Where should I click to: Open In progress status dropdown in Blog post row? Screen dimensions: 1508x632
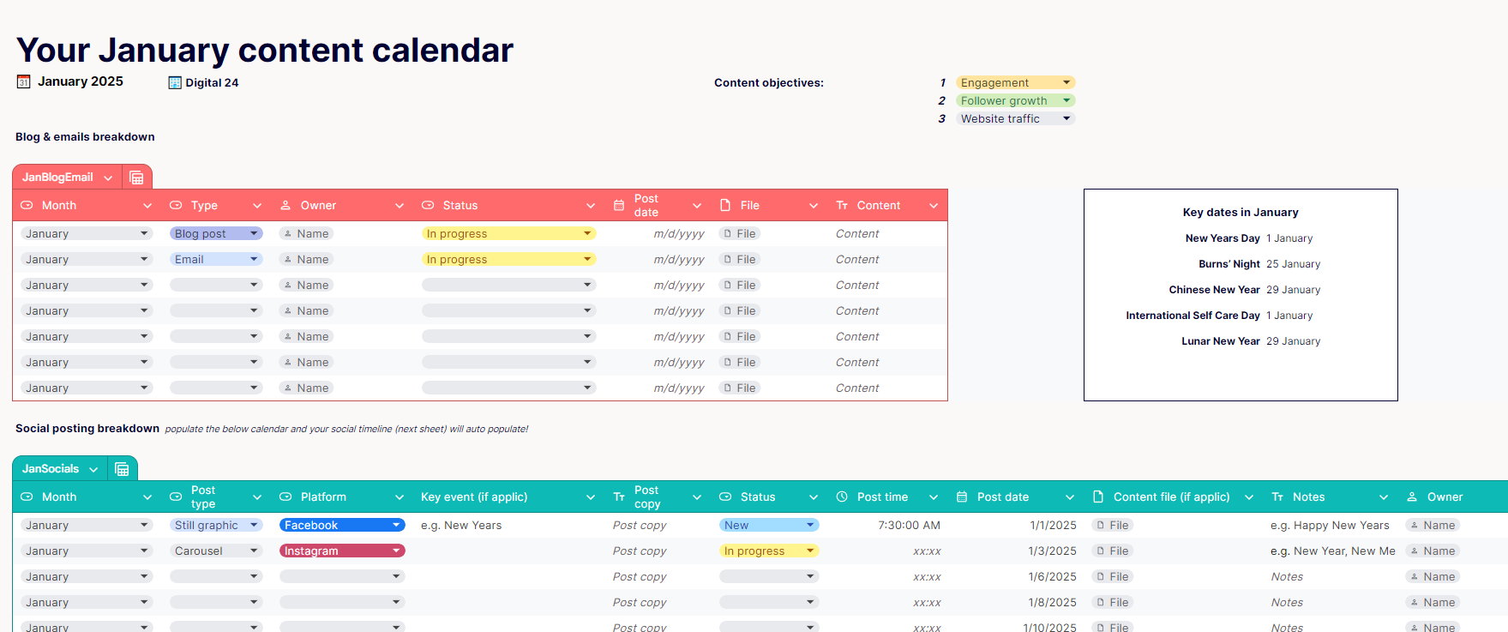pos(587,234)
